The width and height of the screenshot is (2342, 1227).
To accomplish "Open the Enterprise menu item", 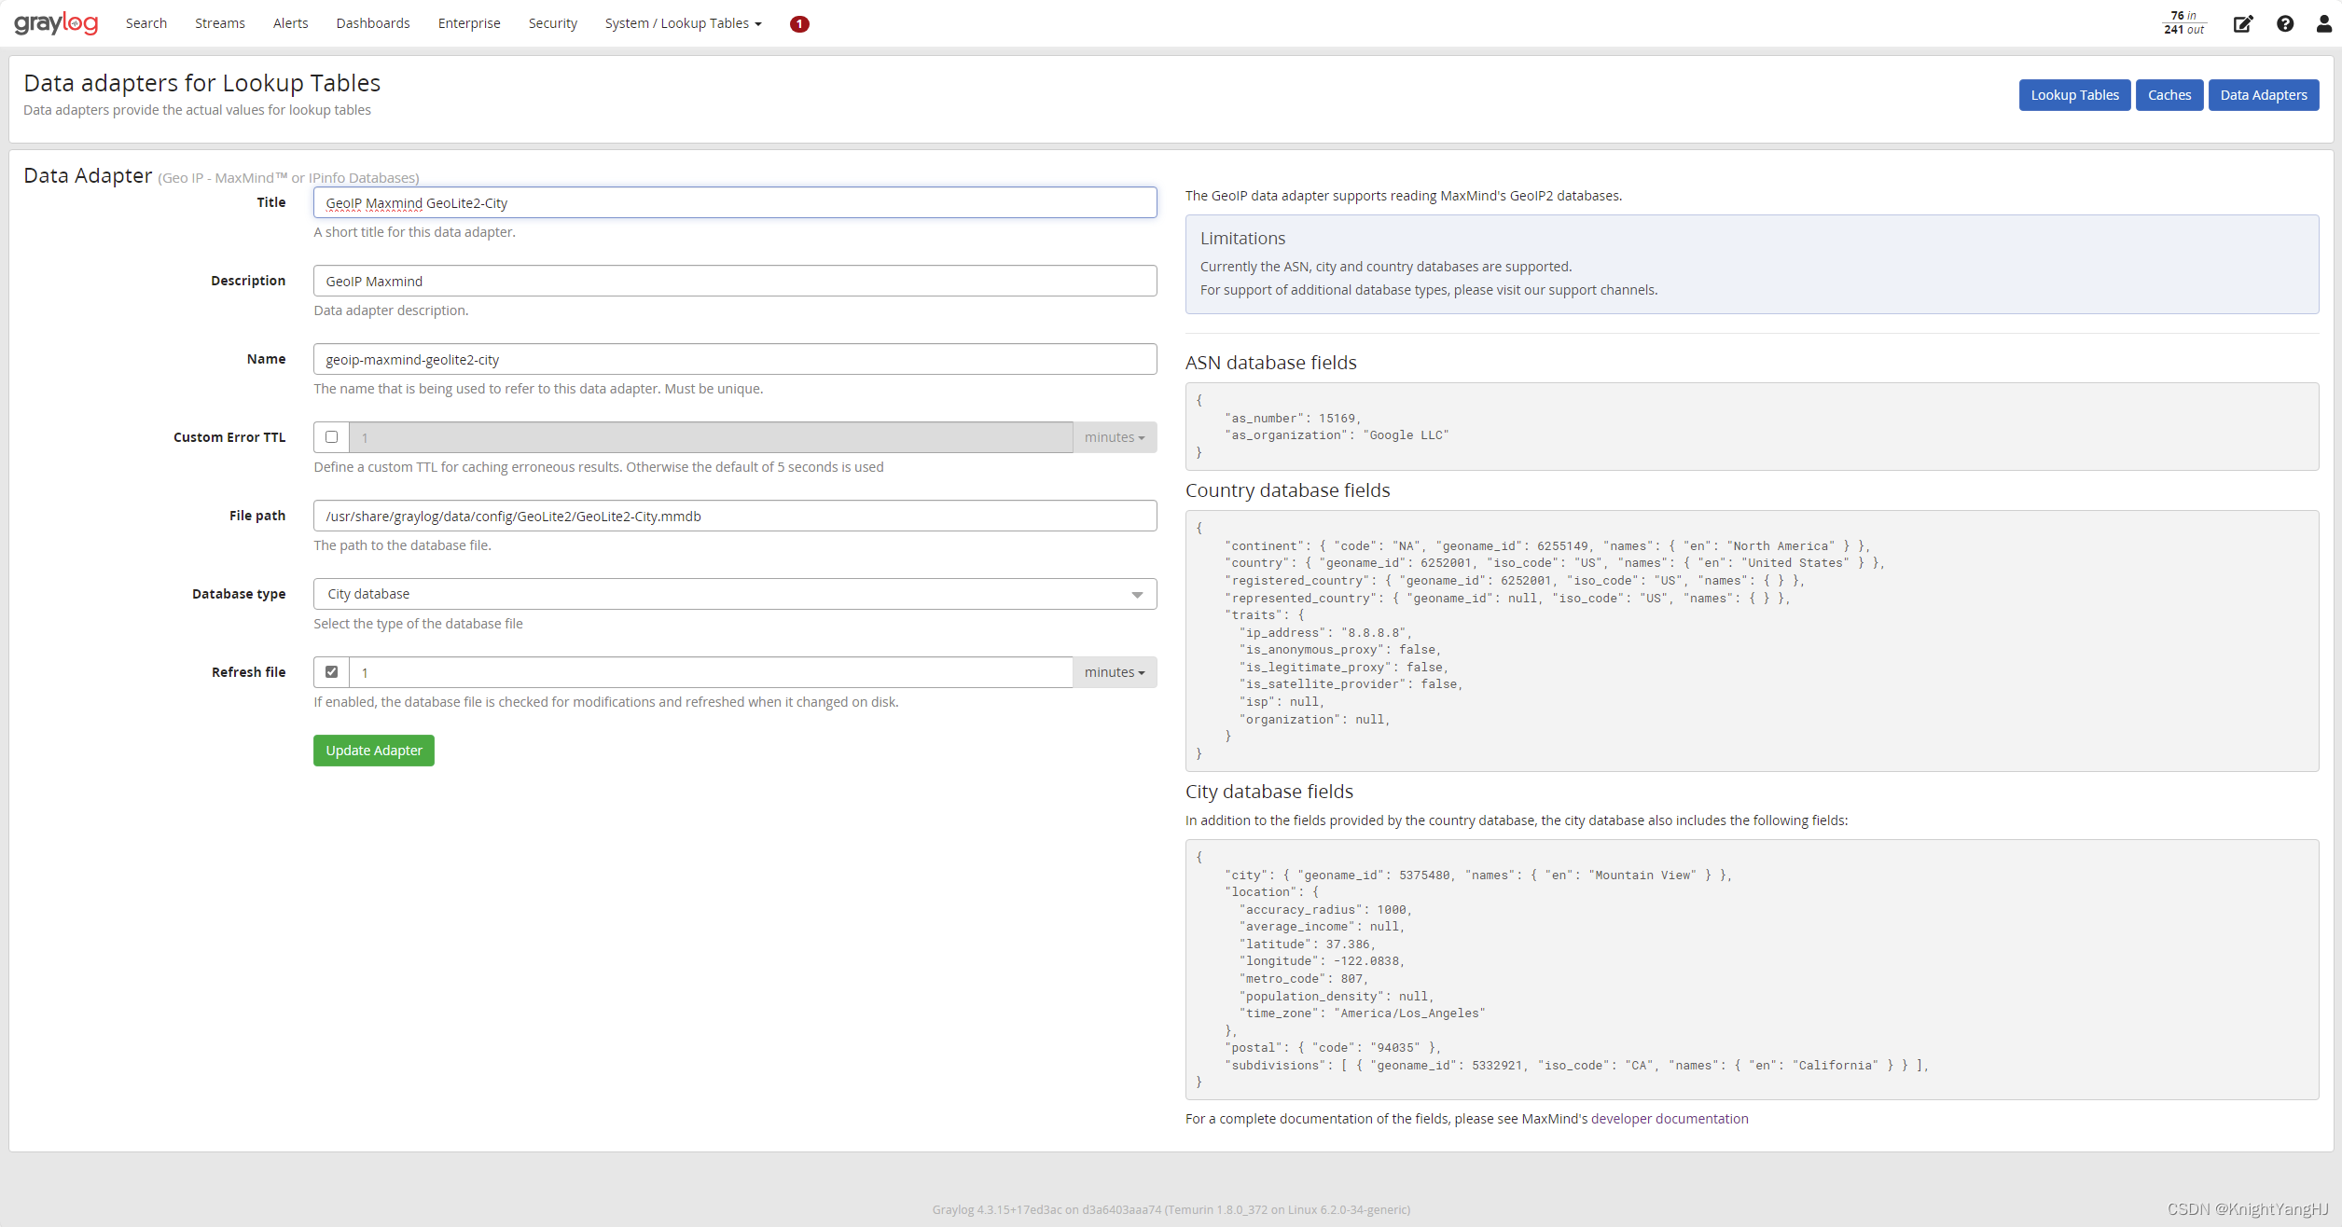I will pos(469,23).
